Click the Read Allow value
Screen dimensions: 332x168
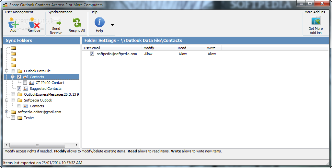pyautogui.click(x=182, y=54)
